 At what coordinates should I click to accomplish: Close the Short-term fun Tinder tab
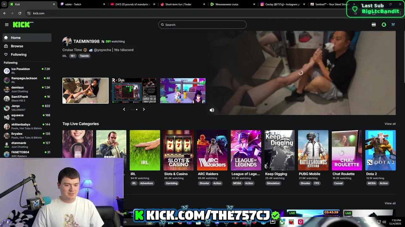(204, 4)
